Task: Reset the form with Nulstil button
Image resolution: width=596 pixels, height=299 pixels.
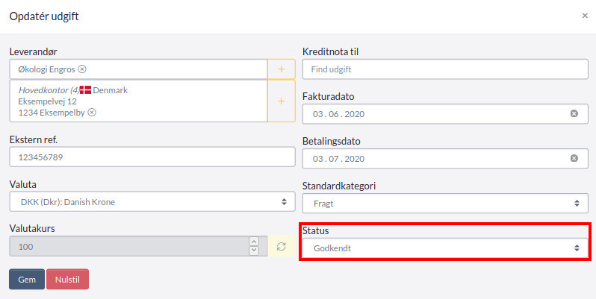Action: pyautogui.click(x=68, y=280)
